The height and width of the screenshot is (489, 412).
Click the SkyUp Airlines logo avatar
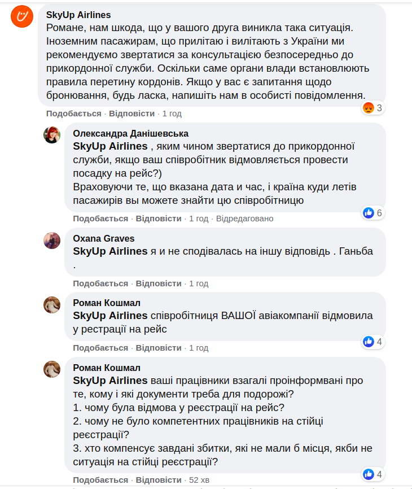point(22,18)
